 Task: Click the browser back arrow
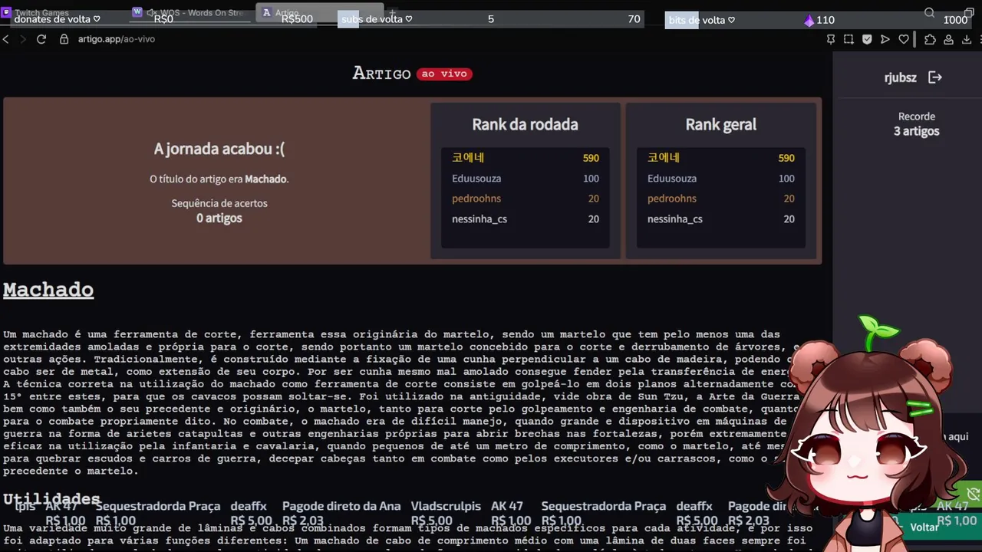pyautogui.click(x=6, y=39)
